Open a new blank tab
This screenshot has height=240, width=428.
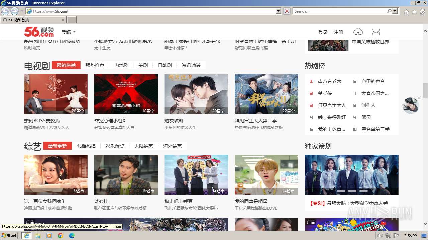point(72,20)
